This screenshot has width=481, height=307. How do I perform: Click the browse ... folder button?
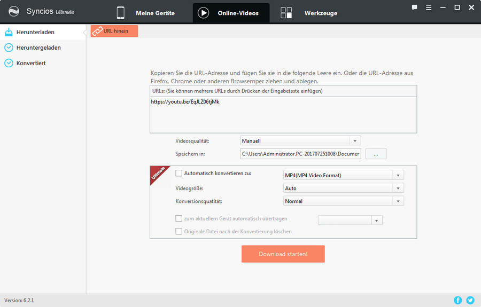[x=376, y=154]
